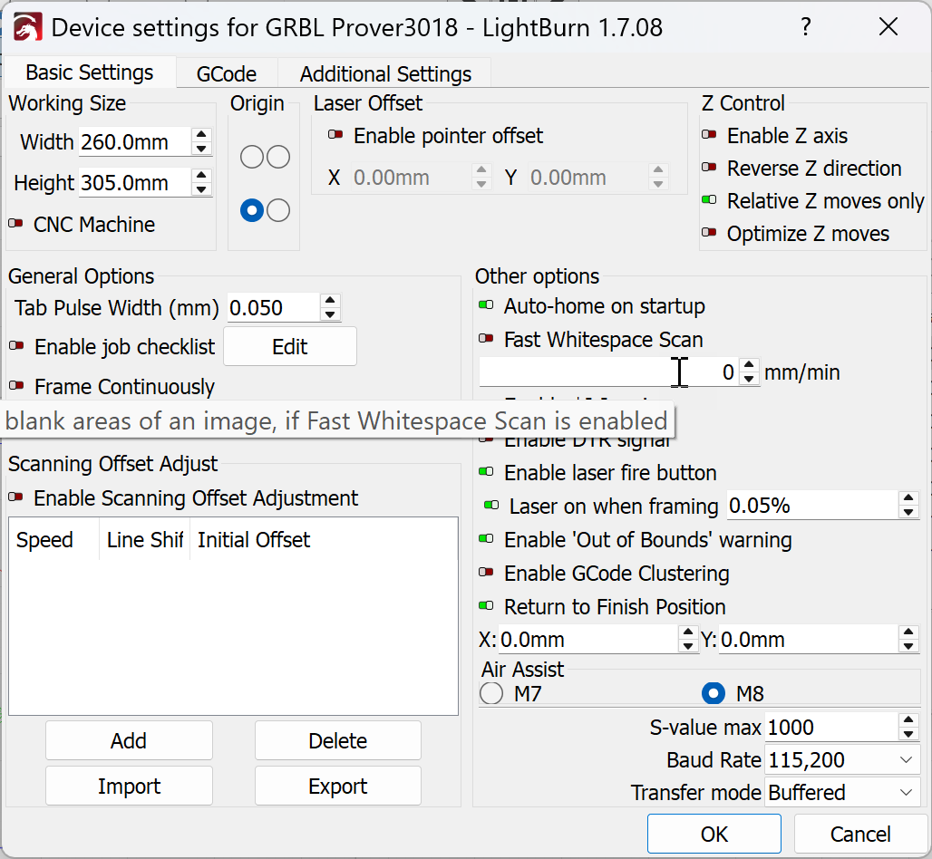Toggle Frame Continuously switch
Viewport: 932px width, 859px height.
(x=16, y=386)
